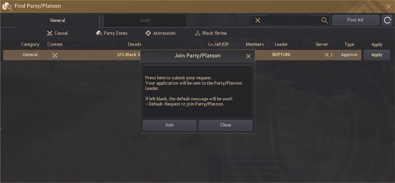Click the refresh list icon
The width and height of the screenshot is (395, 183).
[x=387, y=20]
